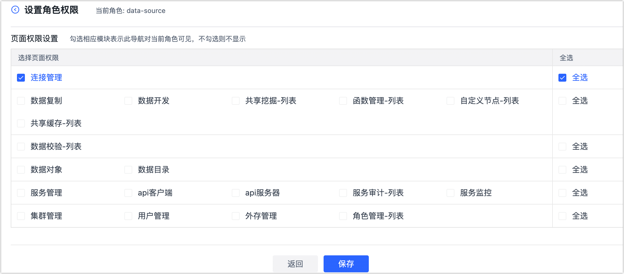Check the 集群管理 box

pos(21,216)
